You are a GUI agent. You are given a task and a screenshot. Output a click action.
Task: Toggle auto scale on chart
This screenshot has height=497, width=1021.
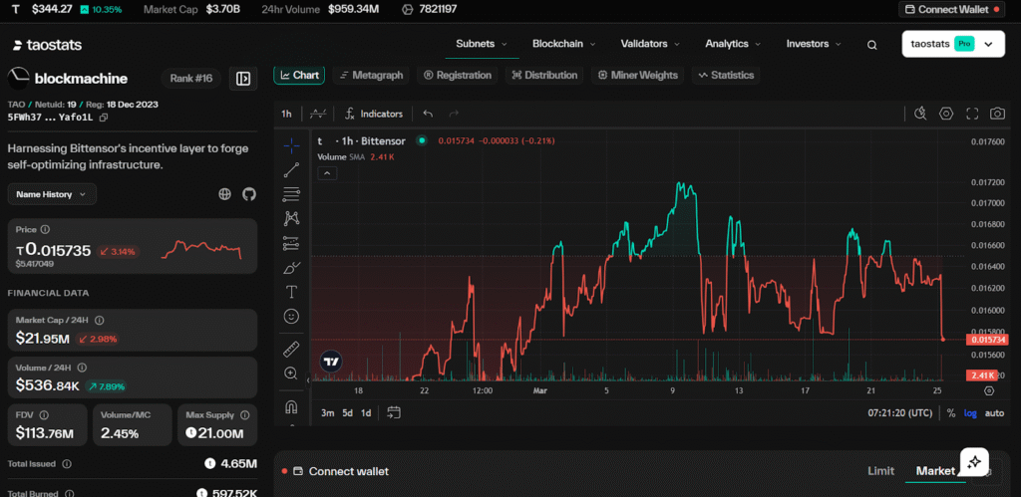point(994,413)
